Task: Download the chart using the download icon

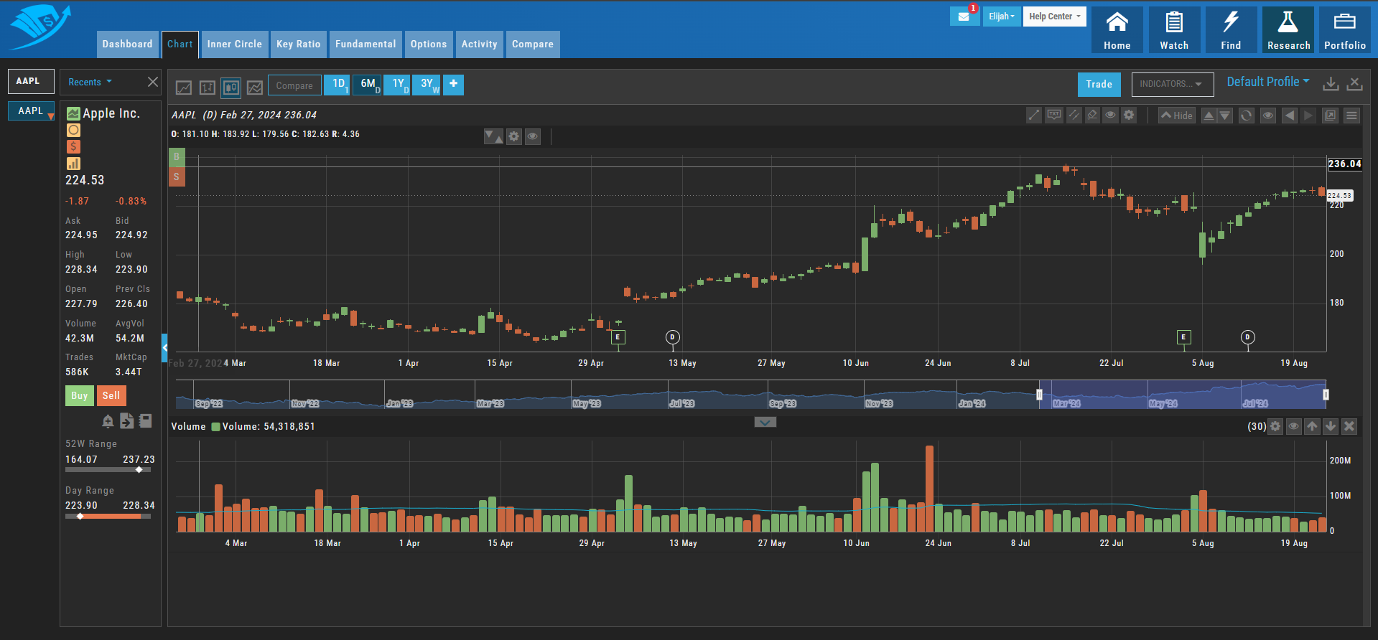Action: pos(1331,84)
